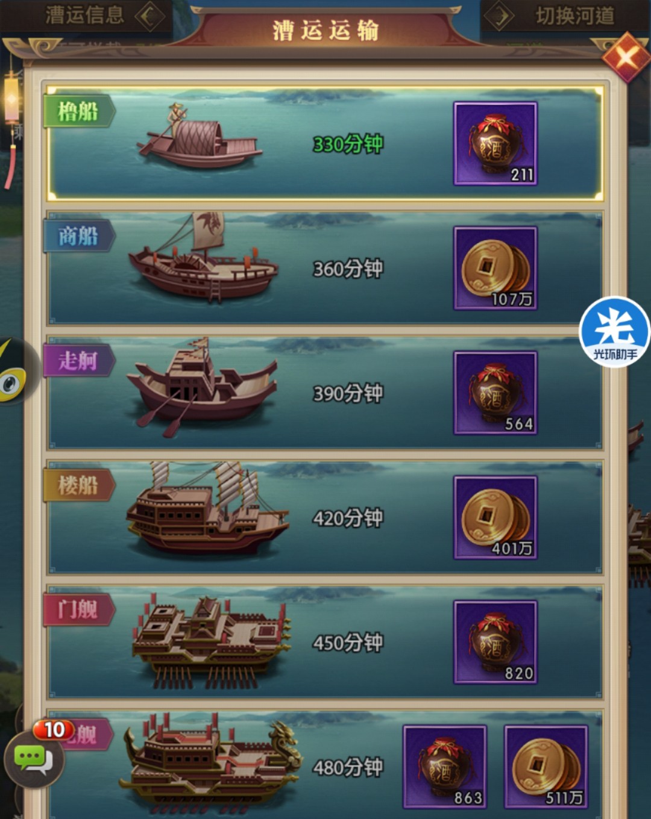
Task: Click the left arrow beside 漕运信息
Action: [149, 16]
